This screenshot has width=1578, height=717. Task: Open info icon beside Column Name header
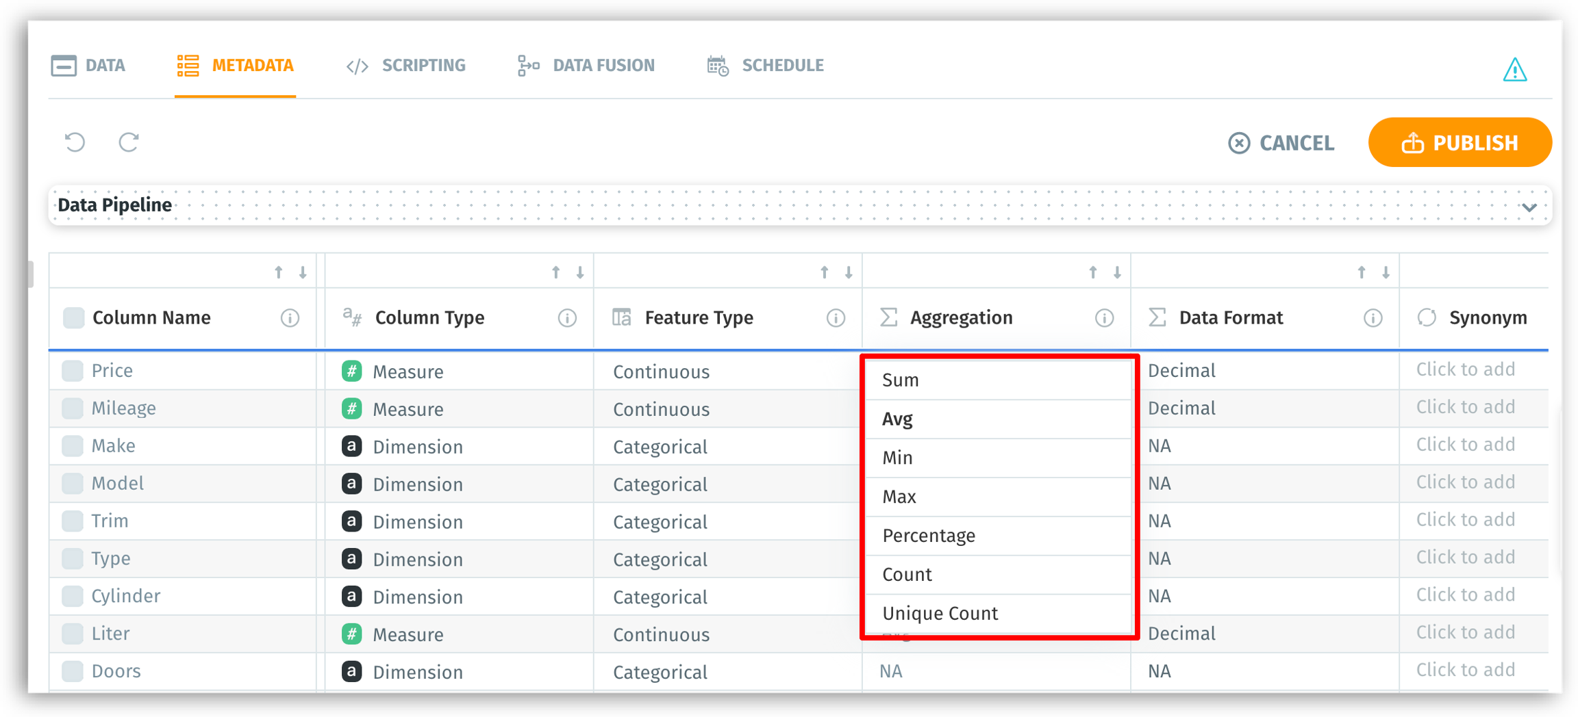click(x=290, y=318)
